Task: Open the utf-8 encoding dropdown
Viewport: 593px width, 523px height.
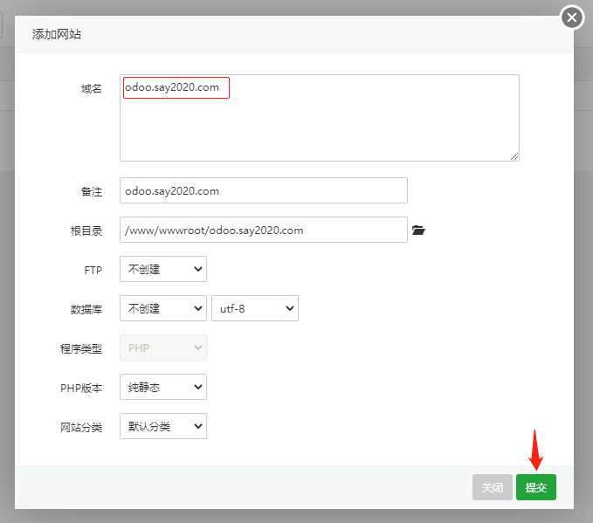Action: pos(255,308)
